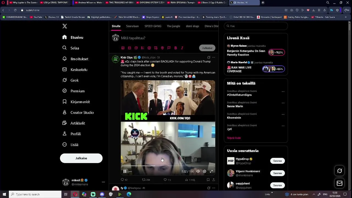Viewport: 352px width, 198px height.
Task: View analytics for 1 milj. views
Action: [x=190, y=180]
